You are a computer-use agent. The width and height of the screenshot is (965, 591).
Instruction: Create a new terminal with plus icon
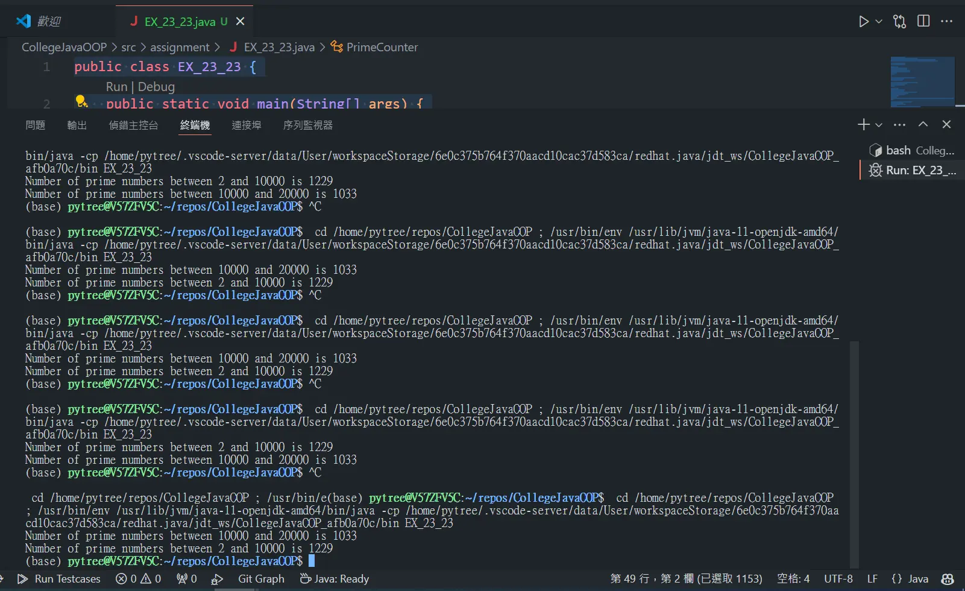click(x=863, y=124)
